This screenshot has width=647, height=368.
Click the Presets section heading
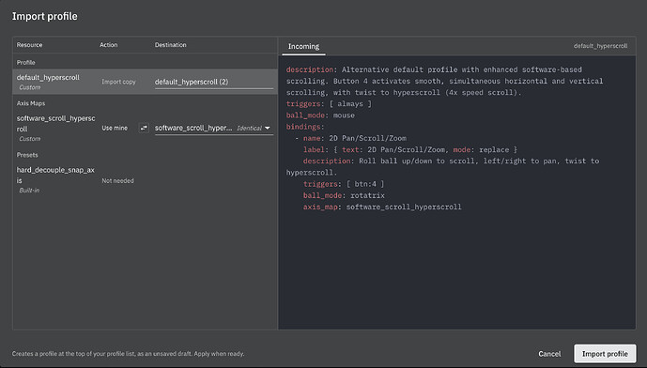coord(27,155)
